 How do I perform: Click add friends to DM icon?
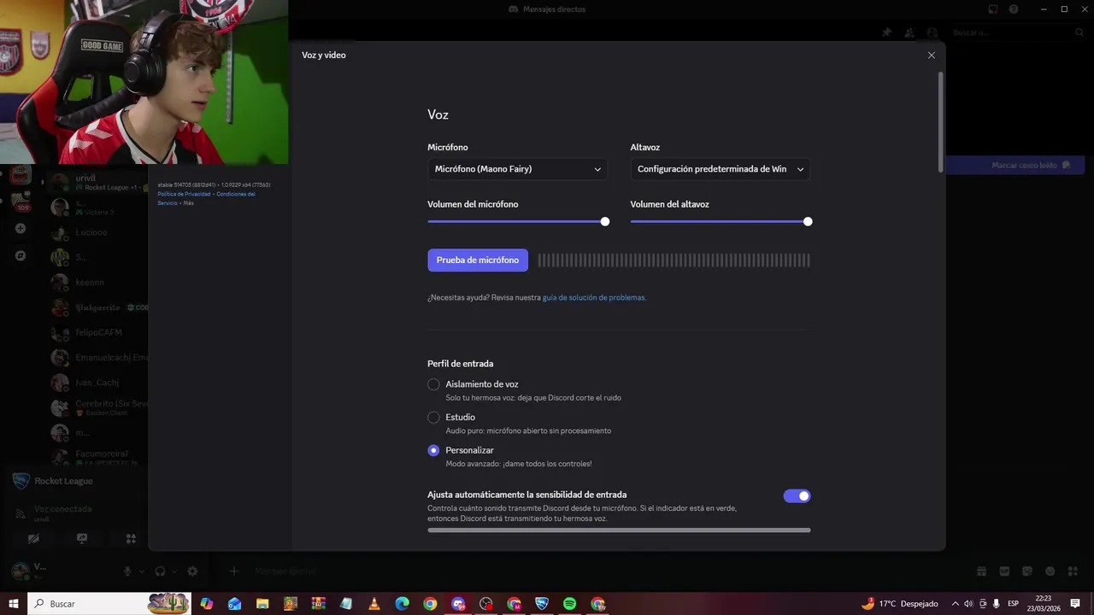909,32
